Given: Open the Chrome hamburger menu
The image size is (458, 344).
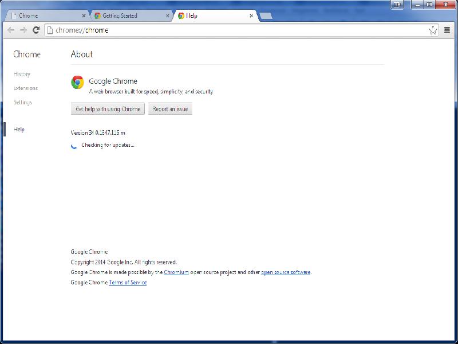Looking at the screenshot, I should 447,30.
